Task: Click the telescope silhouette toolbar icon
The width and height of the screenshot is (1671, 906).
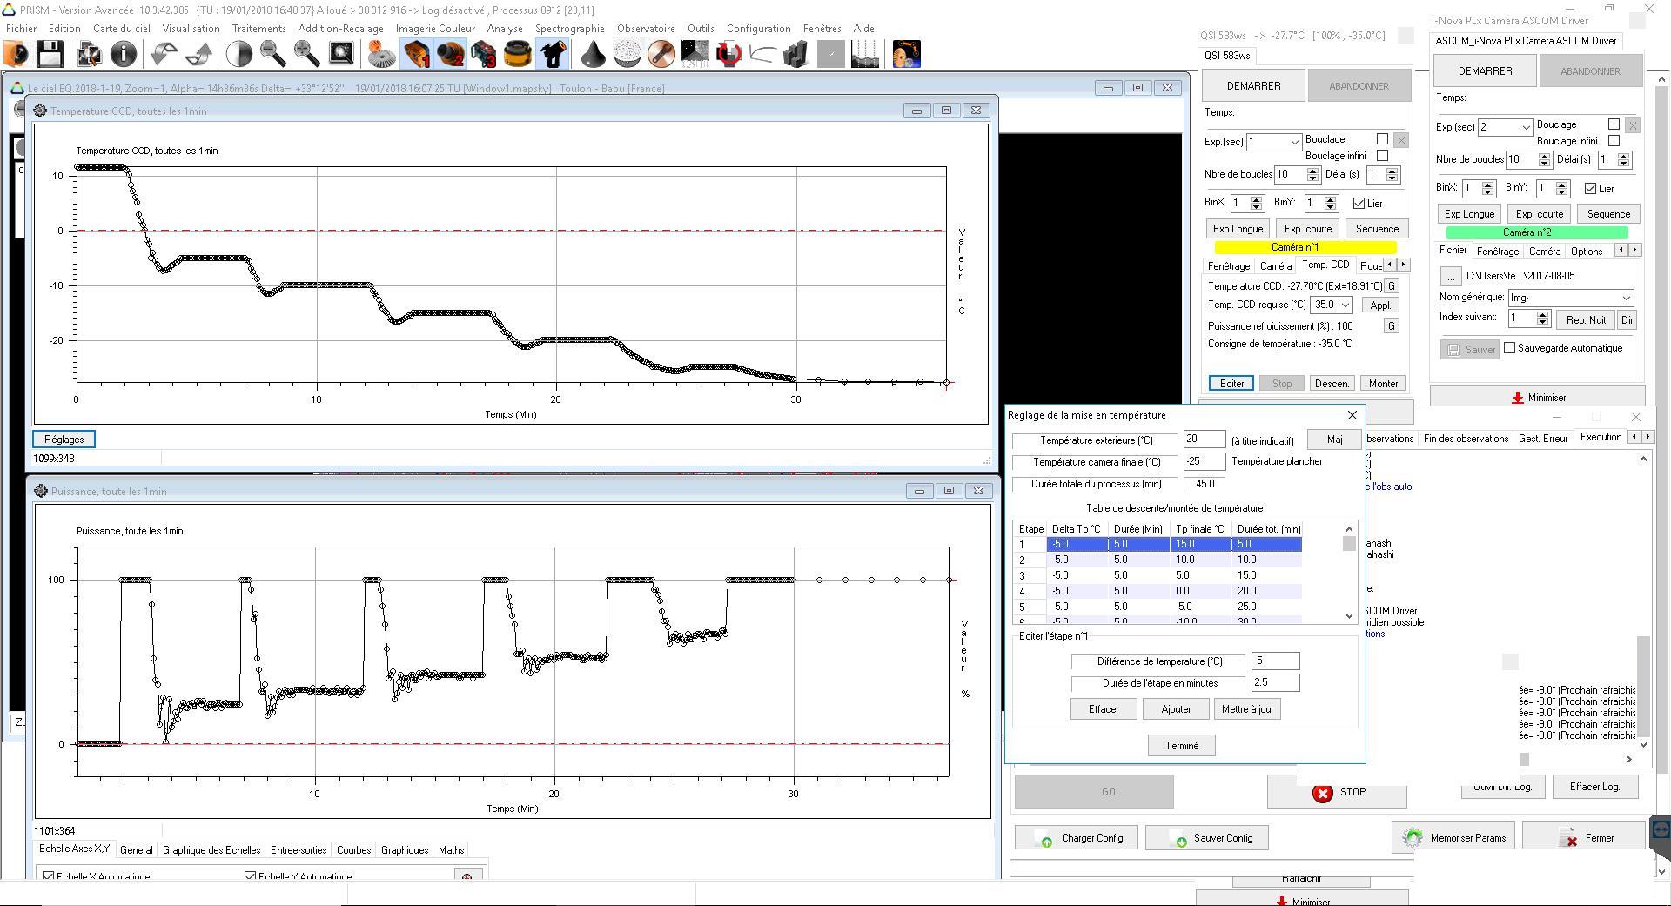Action: 554,55
